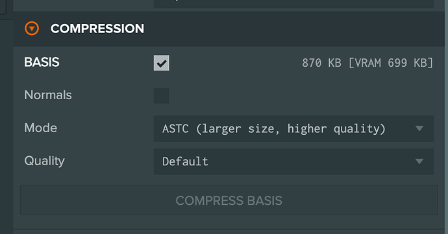Click the Normals label
The height and width of the screenshot is (234, 448).
[48, 95]
